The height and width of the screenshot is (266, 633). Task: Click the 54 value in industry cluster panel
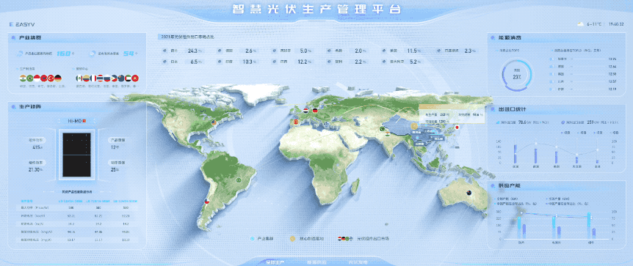click(129, 53)
